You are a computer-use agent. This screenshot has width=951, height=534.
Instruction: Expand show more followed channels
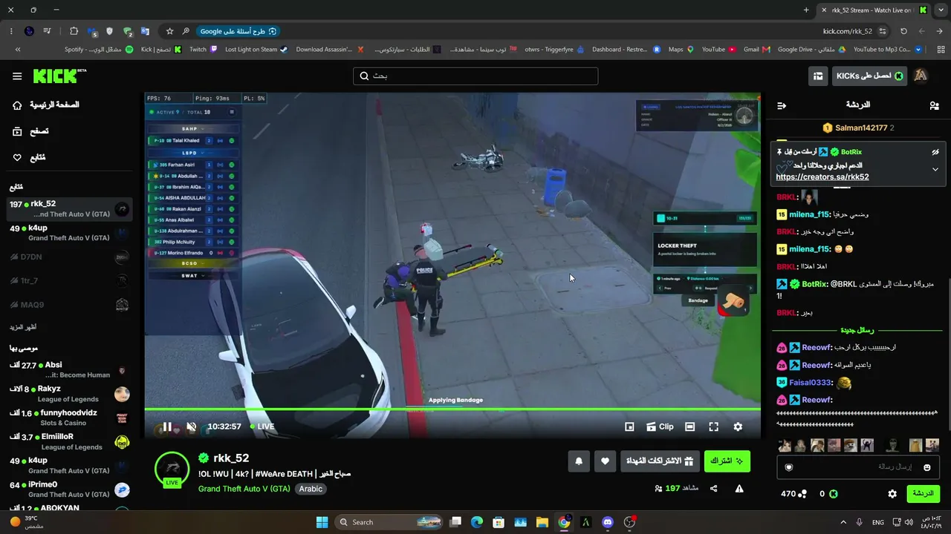pos(23,327)
